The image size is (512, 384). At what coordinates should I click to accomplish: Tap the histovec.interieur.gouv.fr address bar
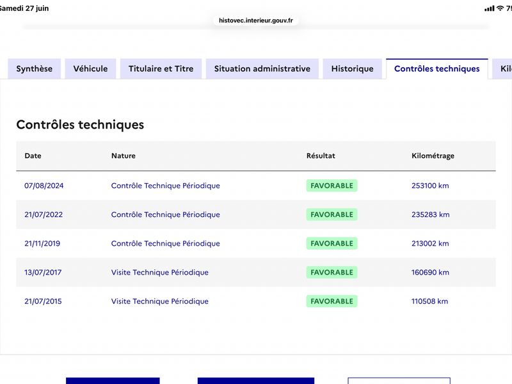click(x=255, y=20)
